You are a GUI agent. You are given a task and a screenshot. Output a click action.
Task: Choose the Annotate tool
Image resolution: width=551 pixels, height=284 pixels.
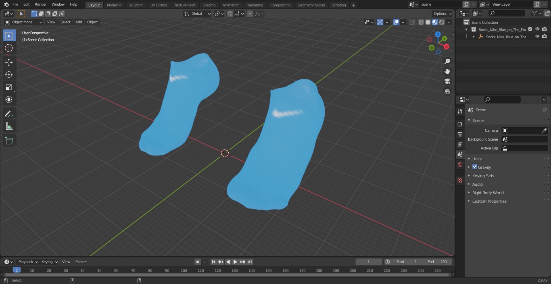(9, 114)
